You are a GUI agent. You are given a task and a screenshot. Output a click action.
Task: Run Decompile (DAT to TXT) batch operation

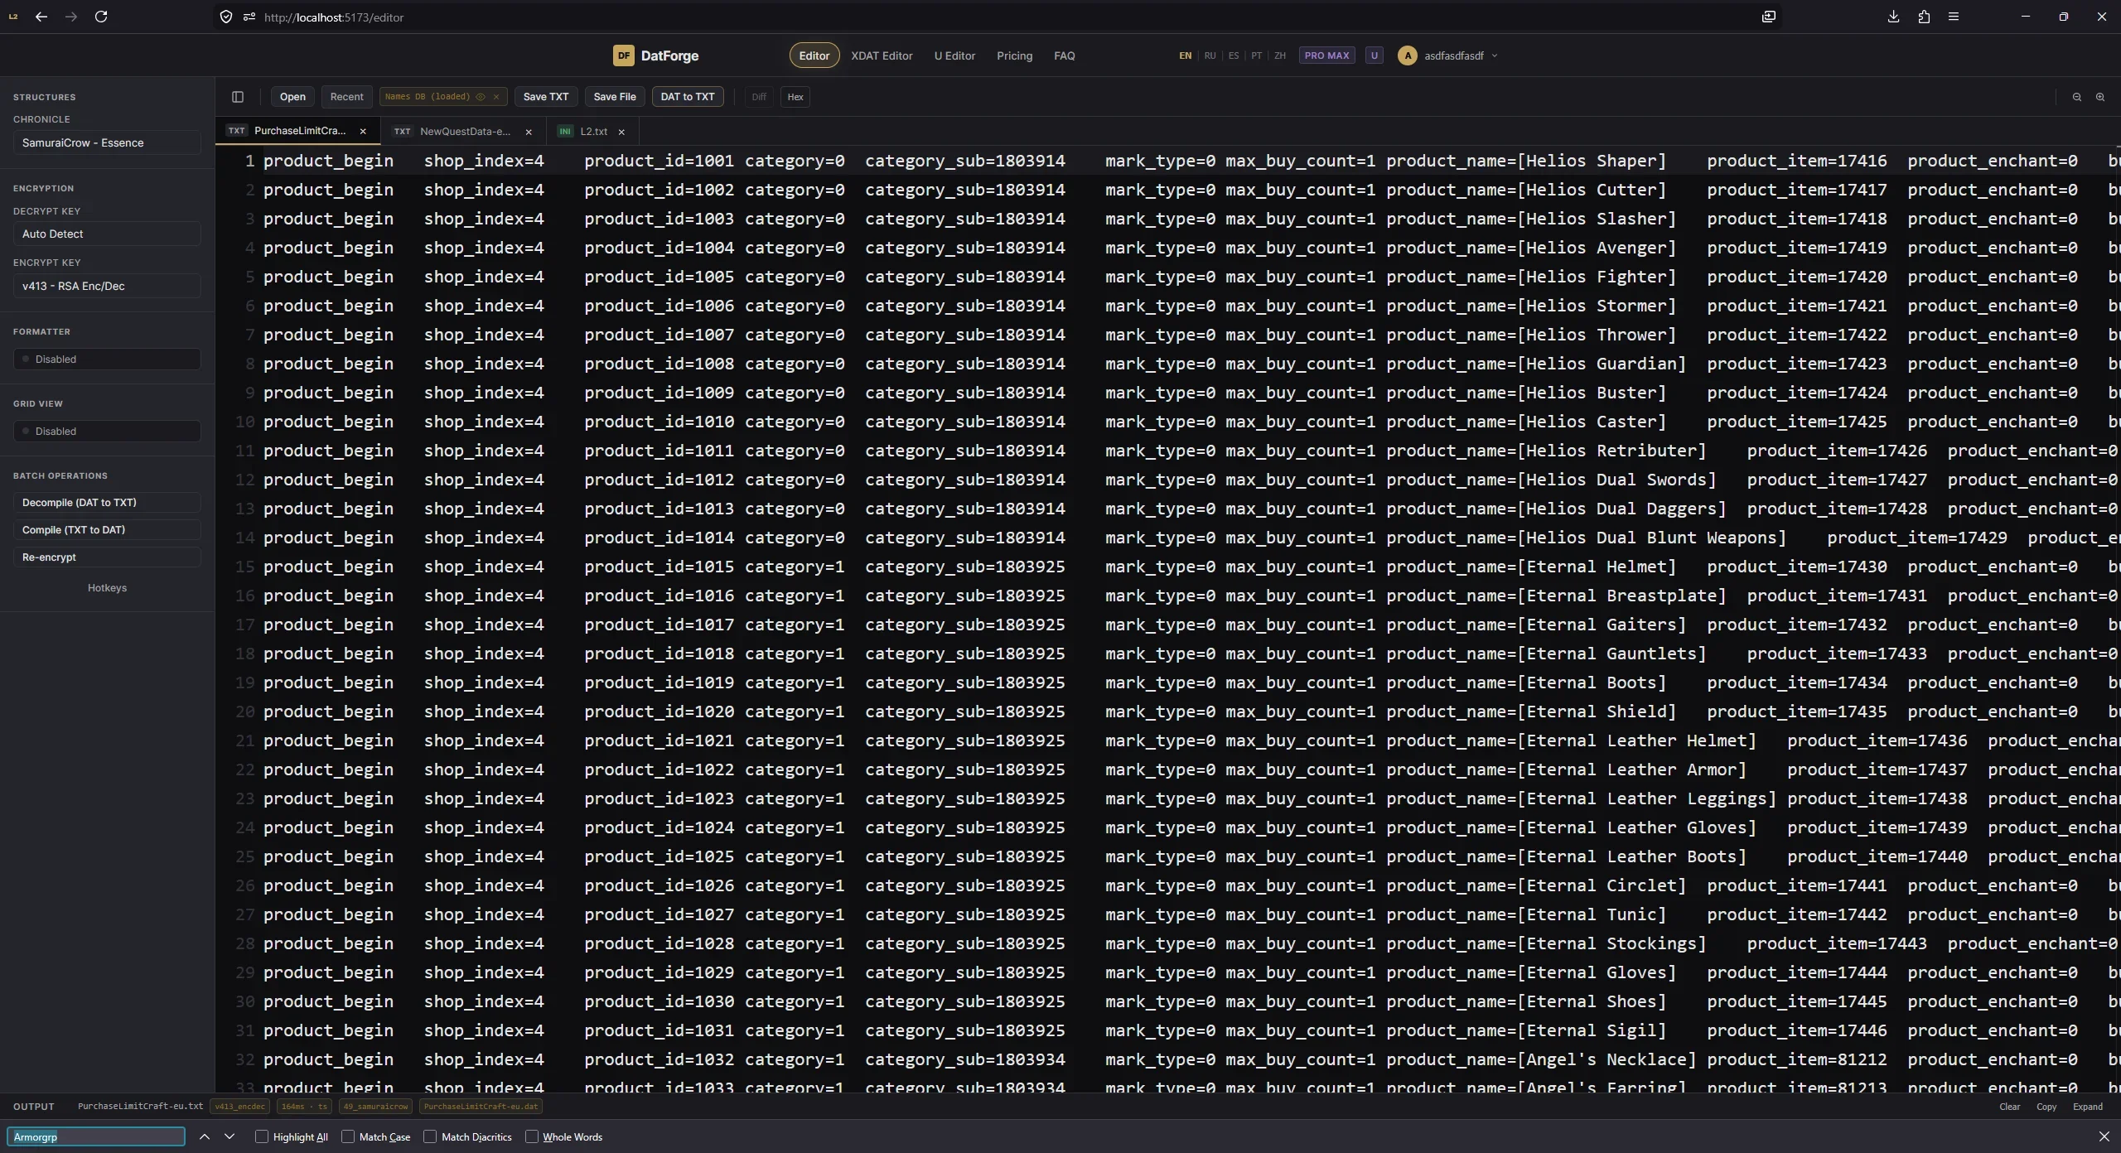107,503
